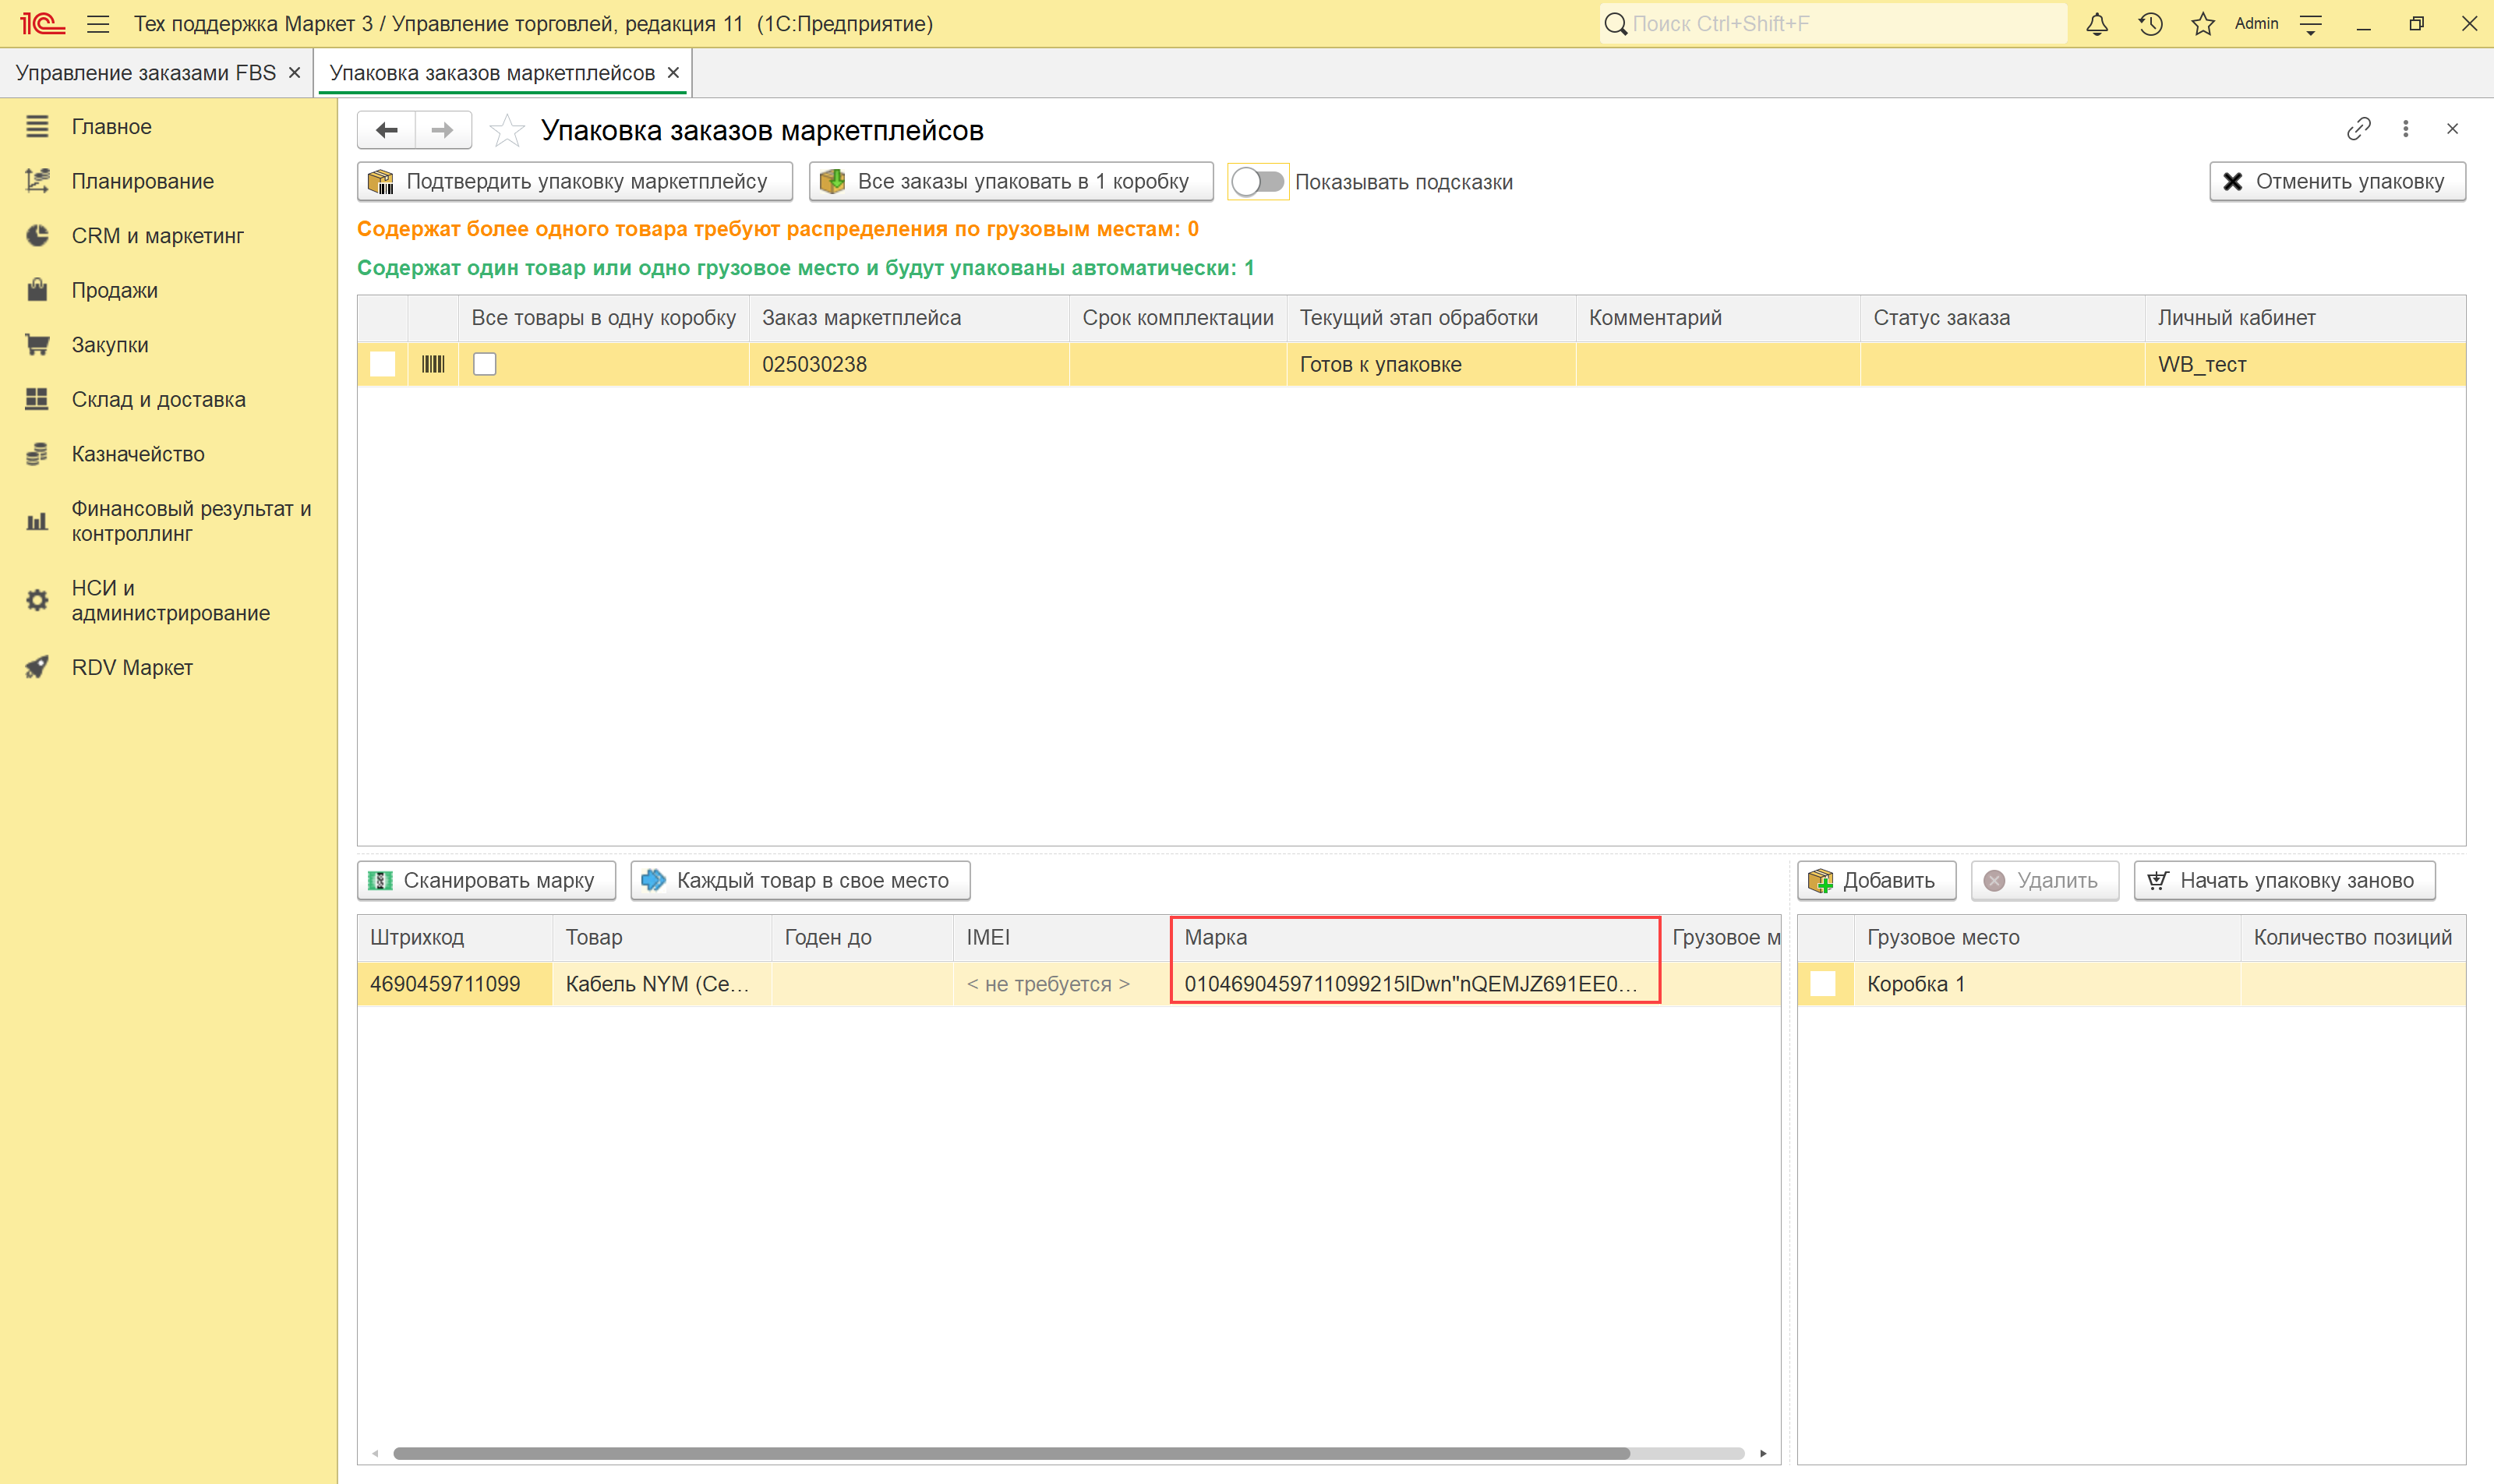Go back with the left arrow

tap(387, 130)
